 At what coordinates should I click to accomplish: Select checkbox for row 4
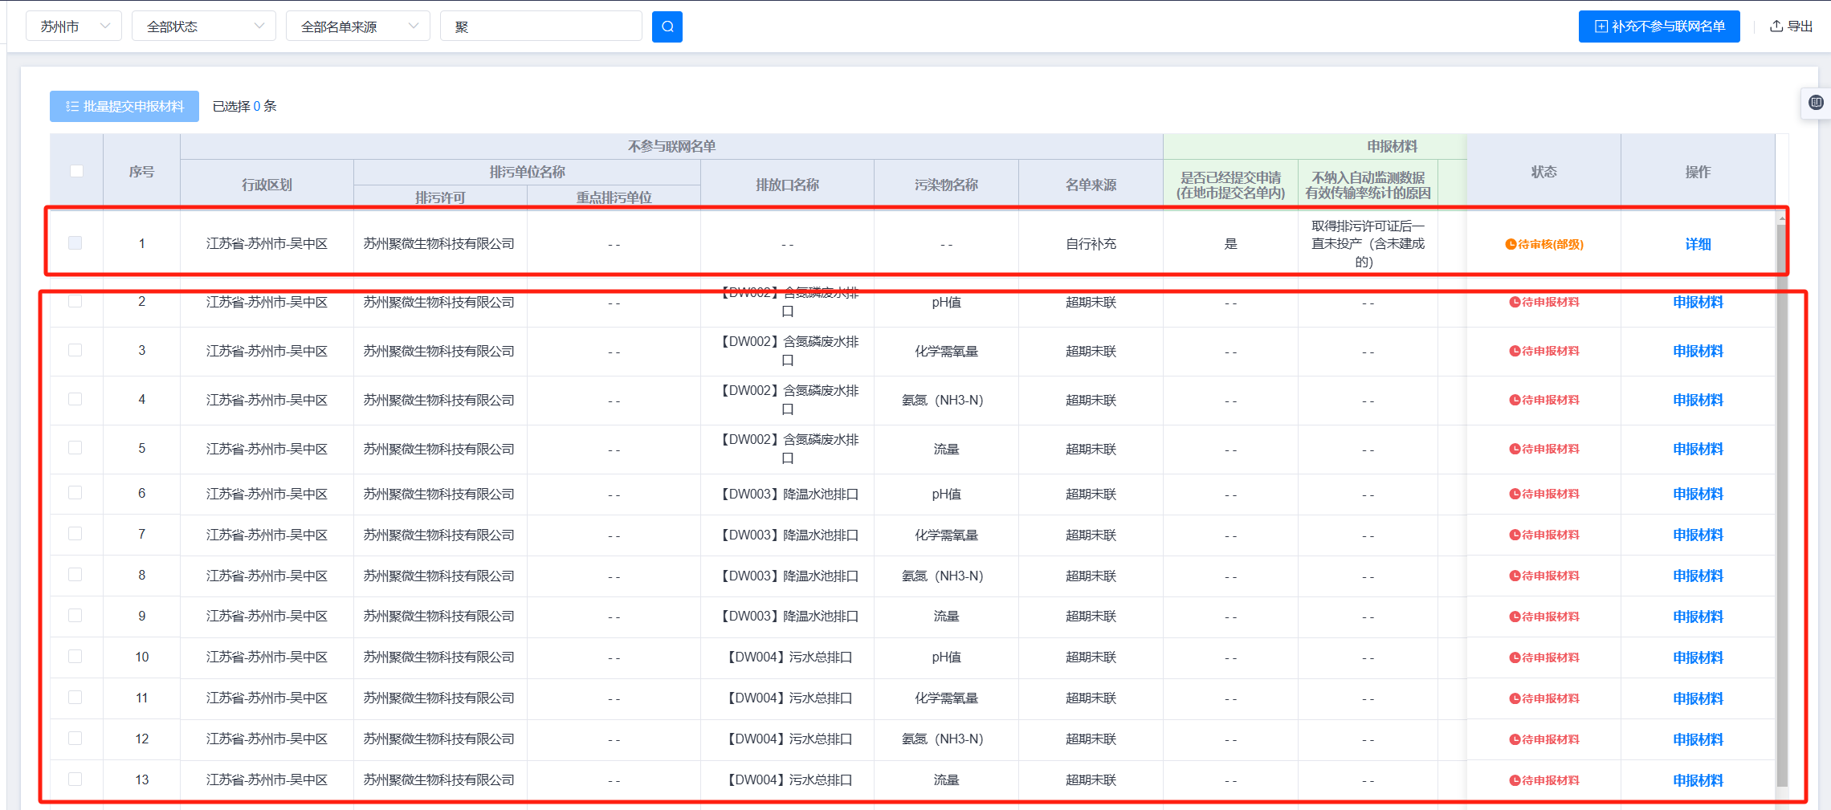point(75,399)
